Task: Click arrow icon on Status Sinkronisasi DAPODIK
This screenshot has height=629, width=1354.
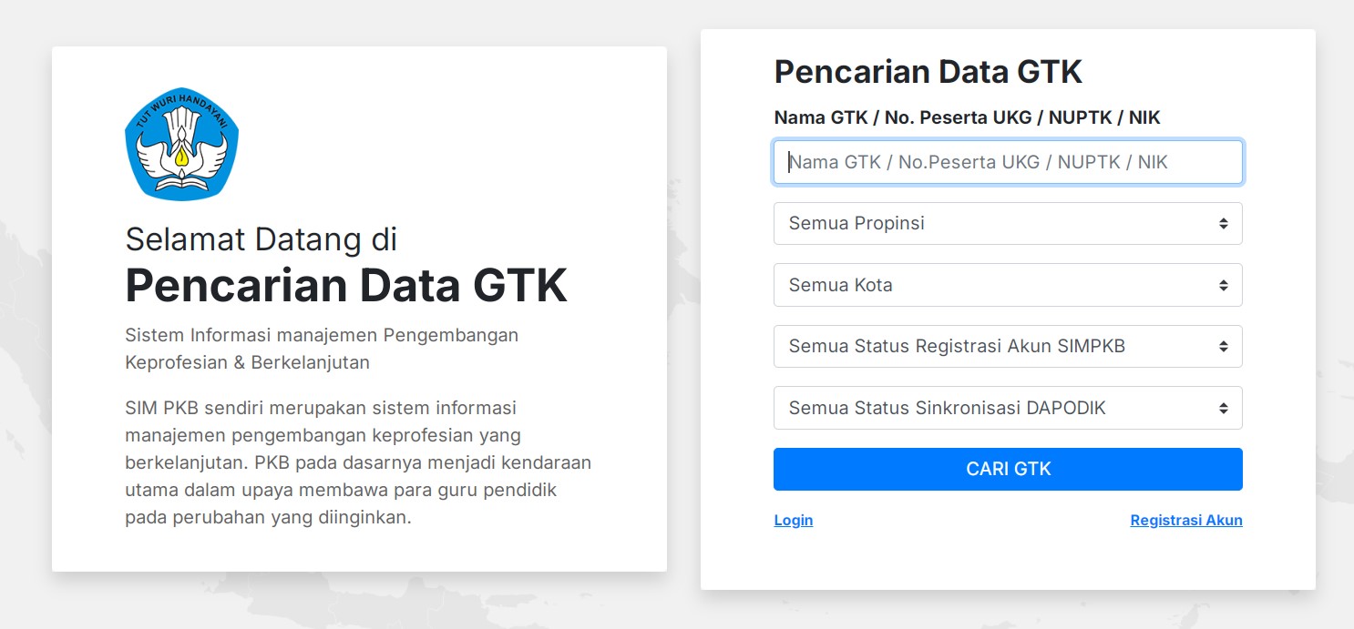Action: tap(1224, 409)
